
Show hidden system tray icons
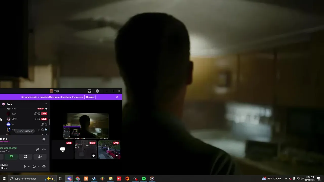click(x=286, y=179)
